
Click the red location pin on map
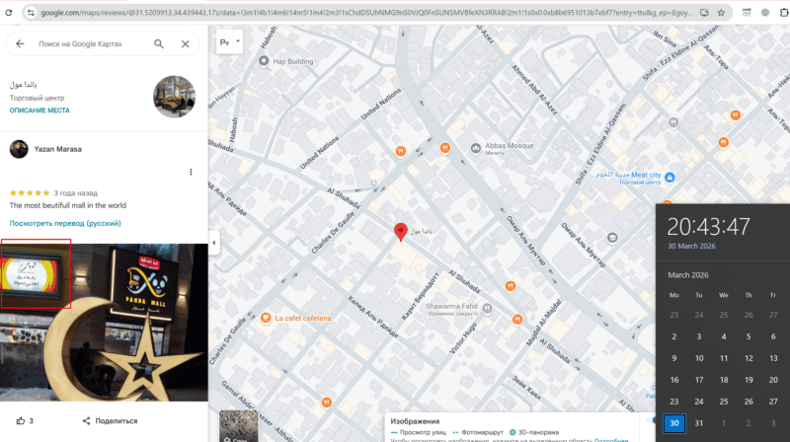(400, 232)
